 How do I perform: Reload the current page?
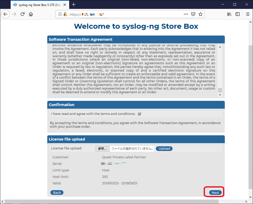pos(22,14)
